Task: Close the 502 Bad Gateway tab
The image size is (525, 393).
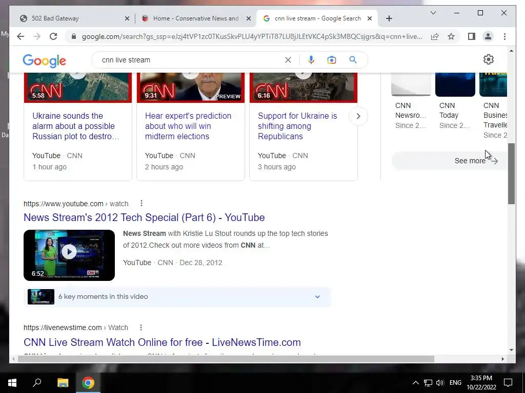Action: coord(127,18)
